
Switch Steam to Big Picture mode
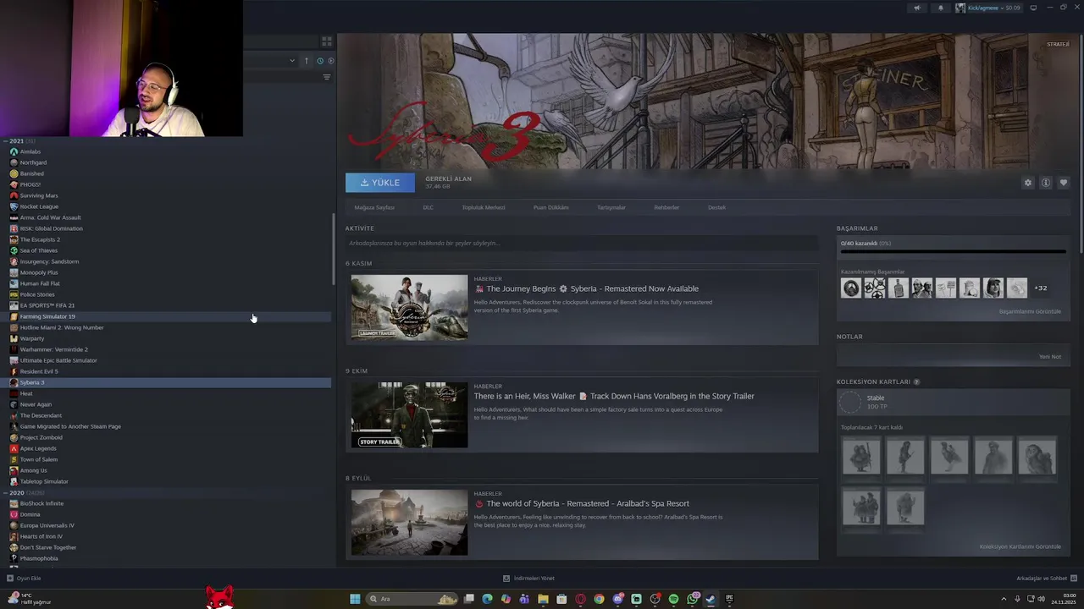(1032, 8)
